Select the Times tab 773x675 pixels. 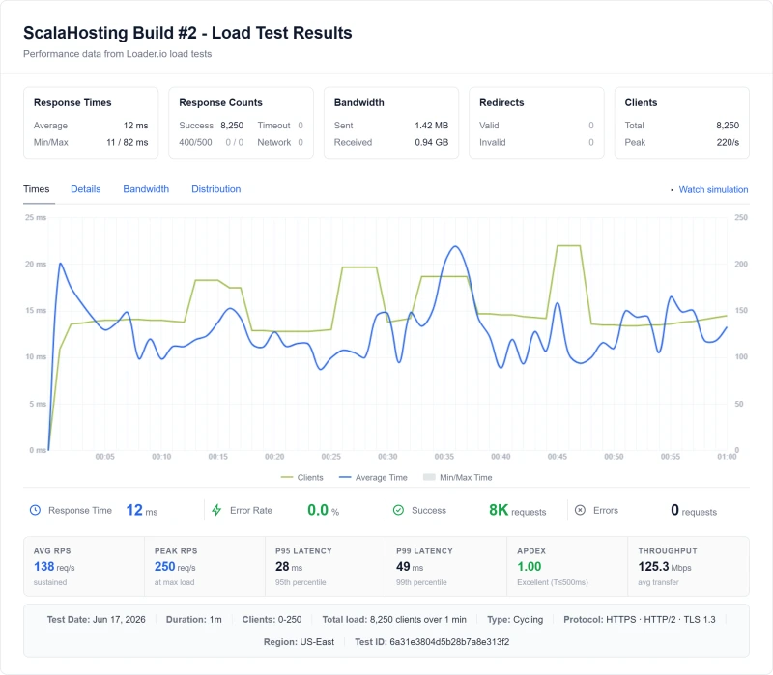(x=37, y=189)
